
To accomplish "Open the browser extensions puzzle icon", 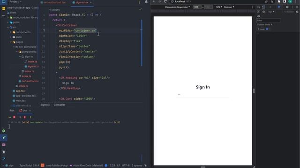I will 279,1.
